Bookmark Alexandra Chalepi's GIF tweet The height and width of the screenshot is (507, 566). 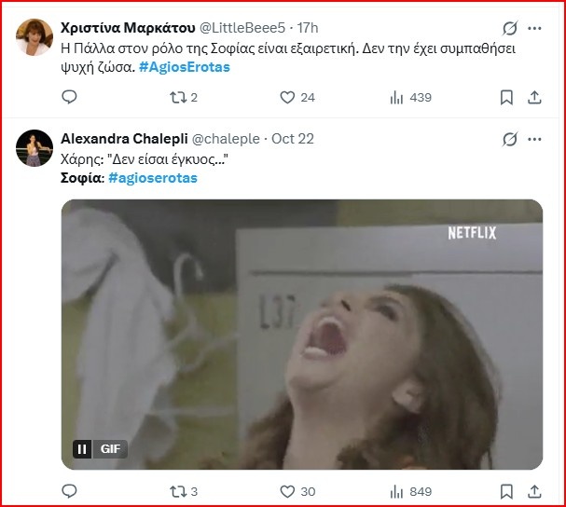coord(506,490)
